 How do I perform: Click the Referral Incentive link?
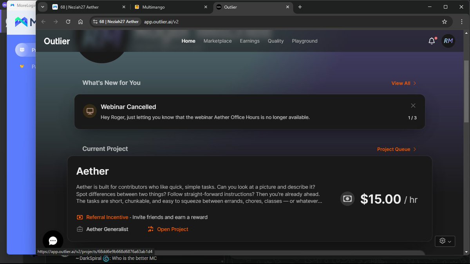coord(107,217)
